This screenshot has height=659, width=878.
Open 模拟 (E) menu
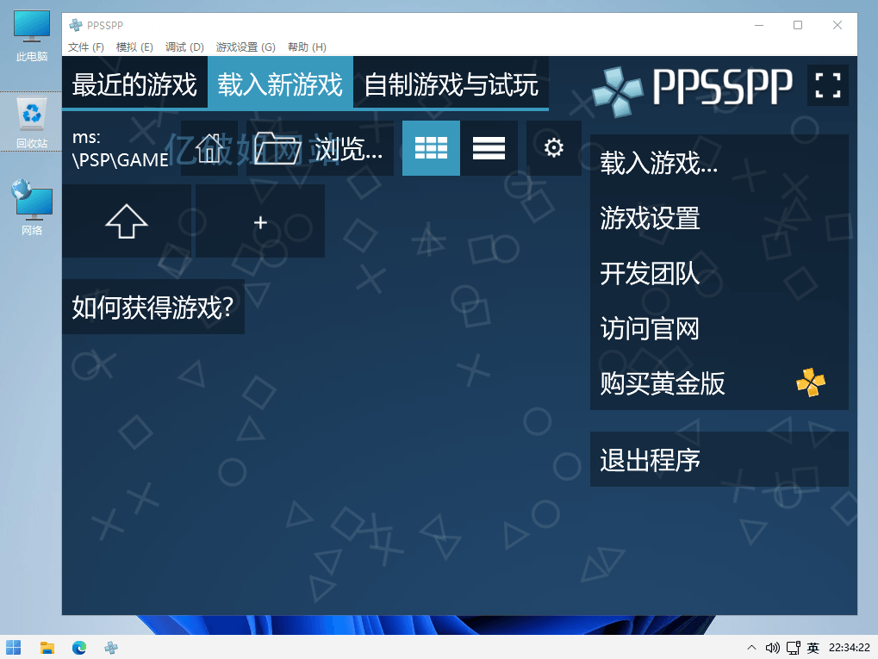click(x=134, y=47)
